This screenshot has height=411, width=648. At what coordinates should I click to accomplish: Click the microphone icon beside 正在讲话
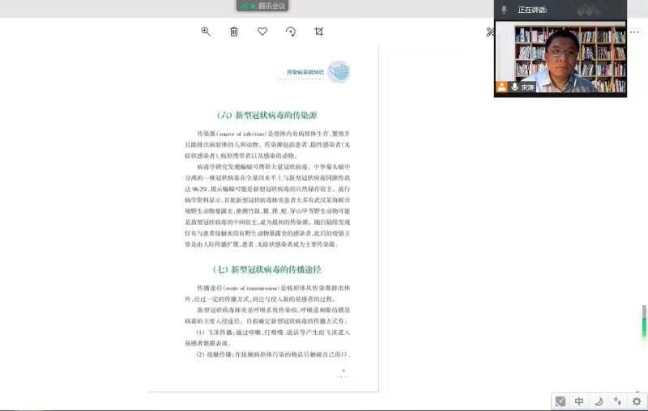504,10
